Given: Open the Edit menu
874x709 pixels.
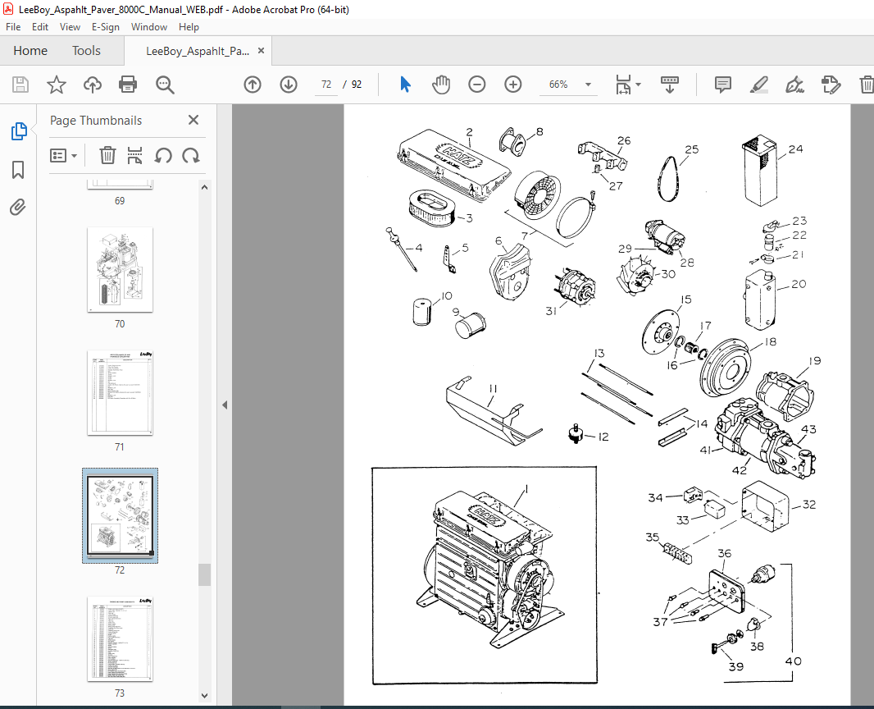Looking at the screenshot, I should (x=40, y=27).
